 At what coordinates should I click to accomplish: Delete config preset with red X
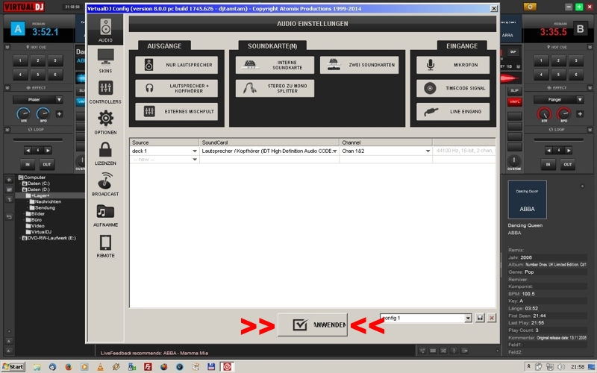click(x=492, y=318)
